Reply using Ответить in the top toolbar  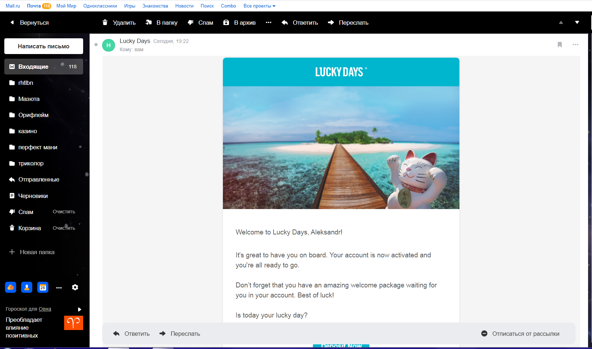point(300,23)
